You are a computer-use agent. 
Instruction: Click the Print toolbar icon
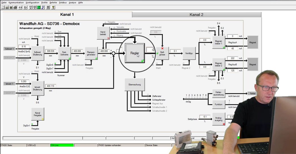coord(15,7)
